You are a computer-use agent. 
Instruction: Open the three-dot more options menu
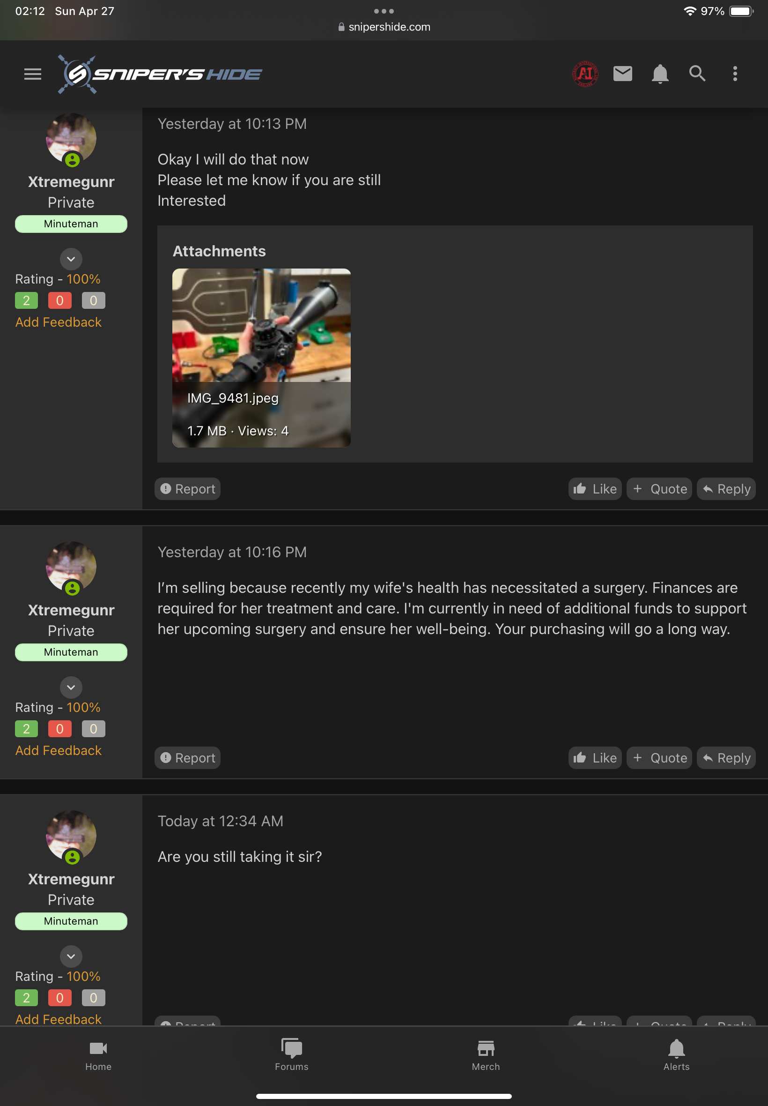[x=735, y=74]
